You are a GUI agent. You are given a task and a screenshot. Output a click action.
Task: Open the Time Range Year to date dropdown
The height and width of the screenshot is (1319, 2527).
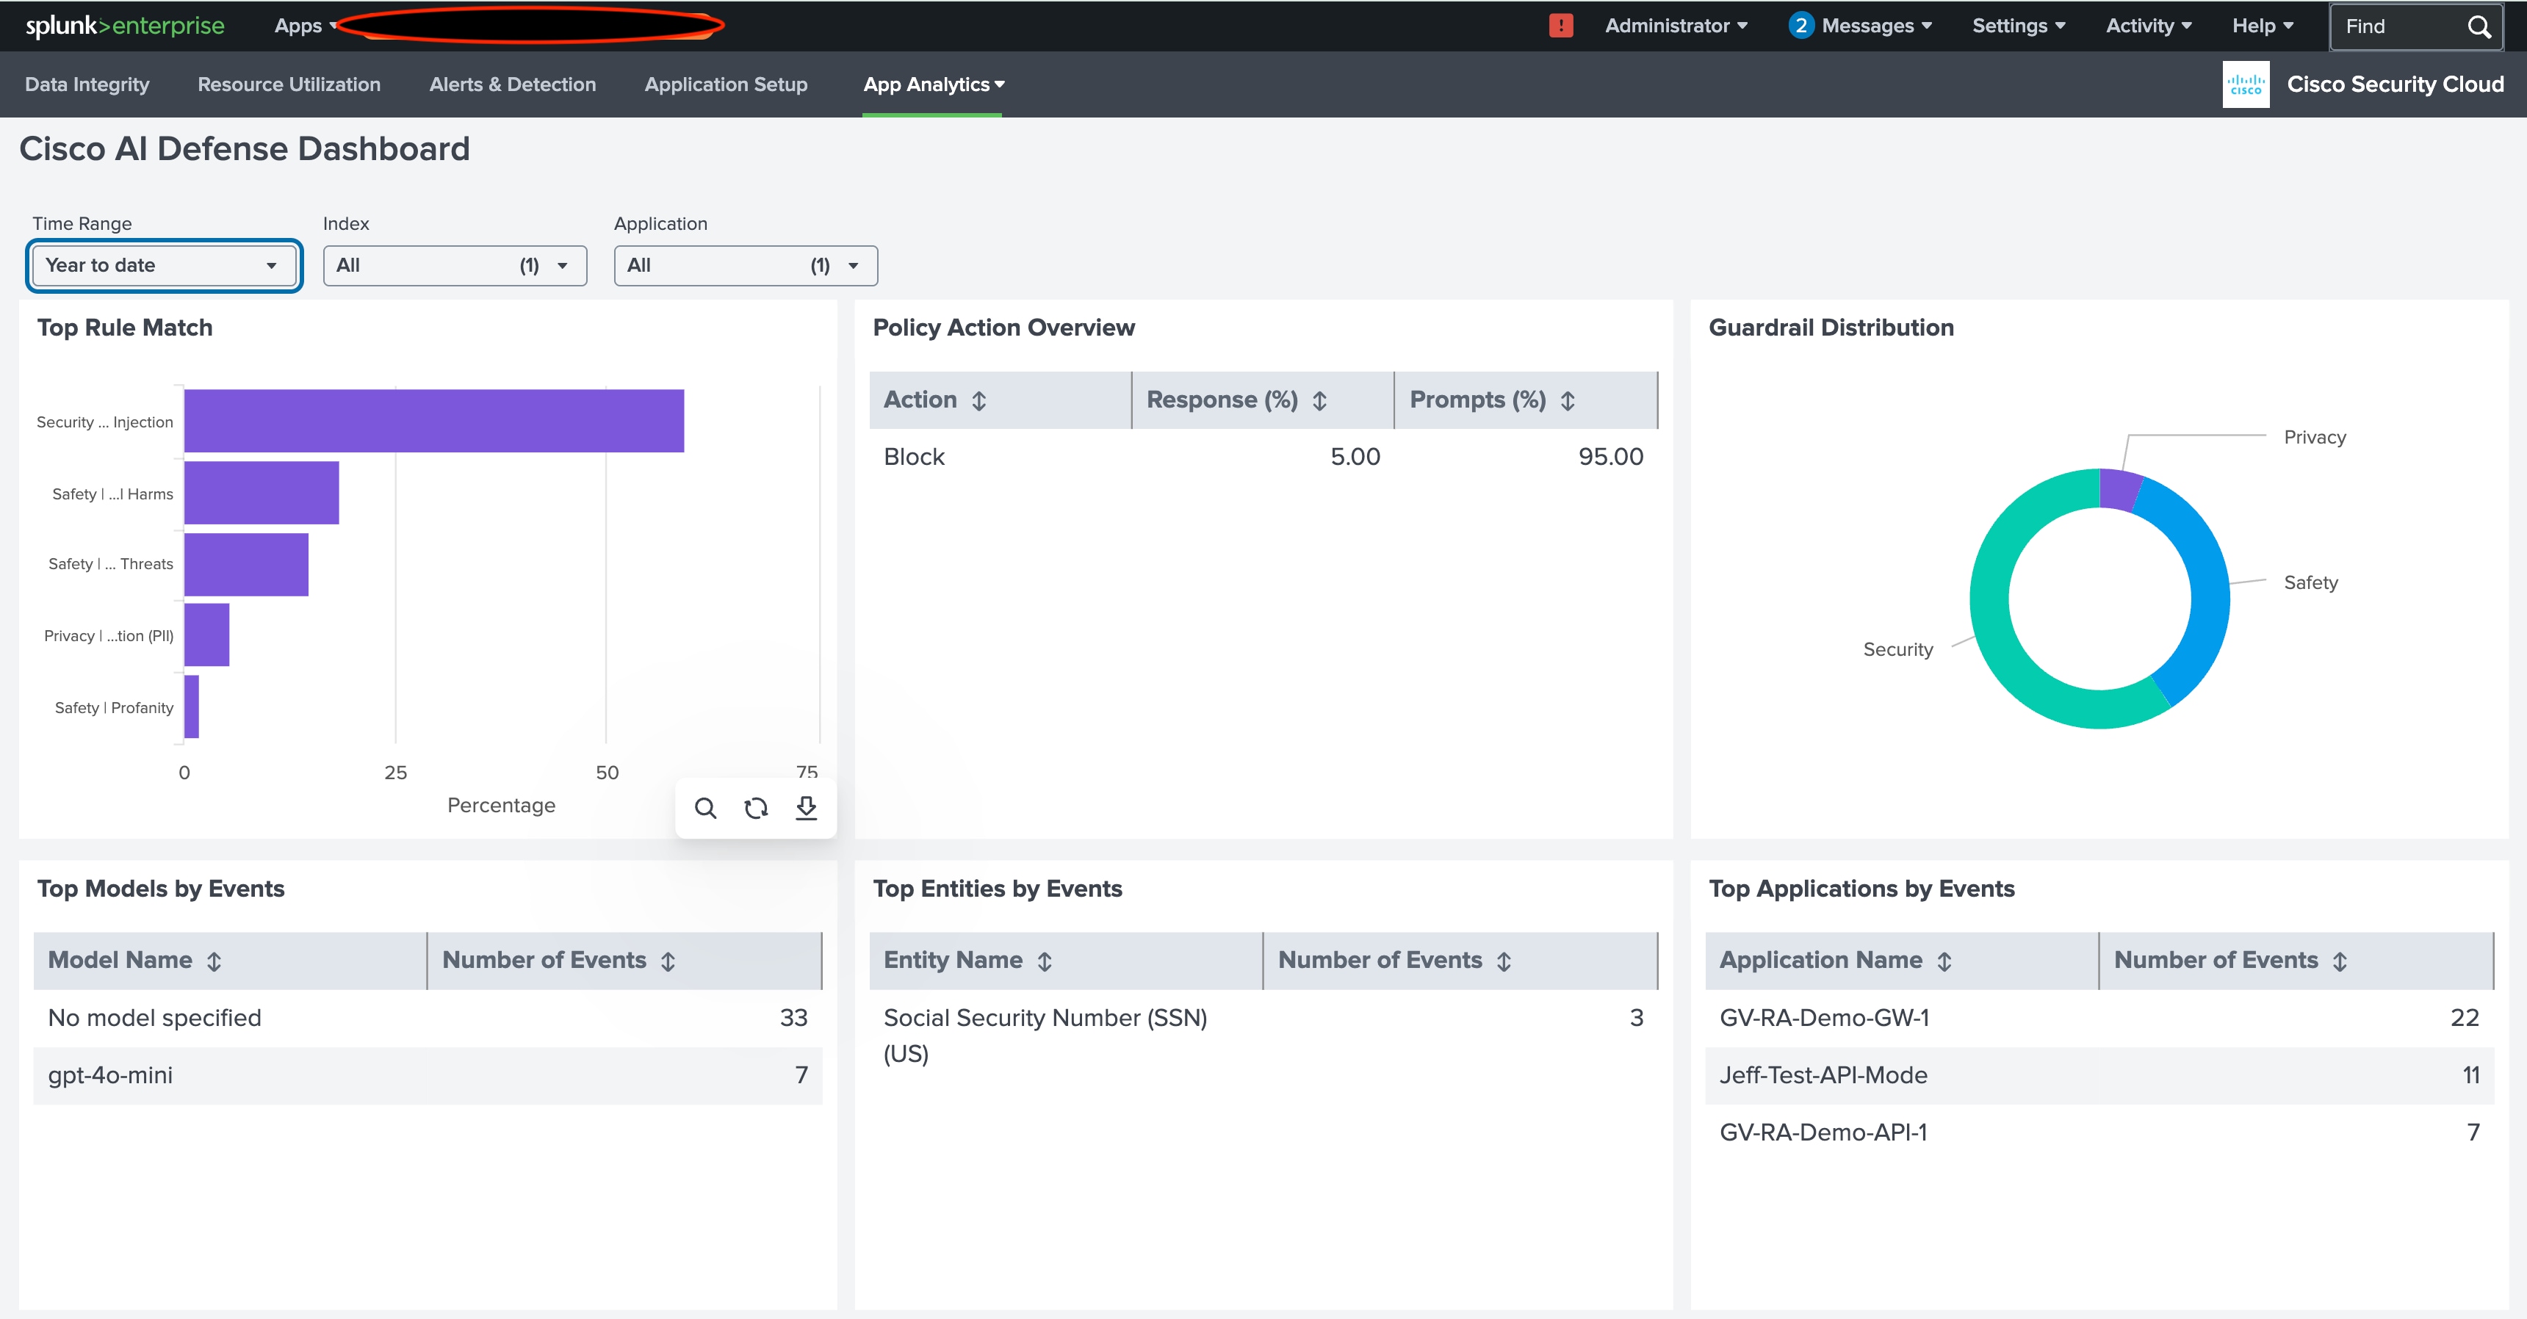point(164,266)
